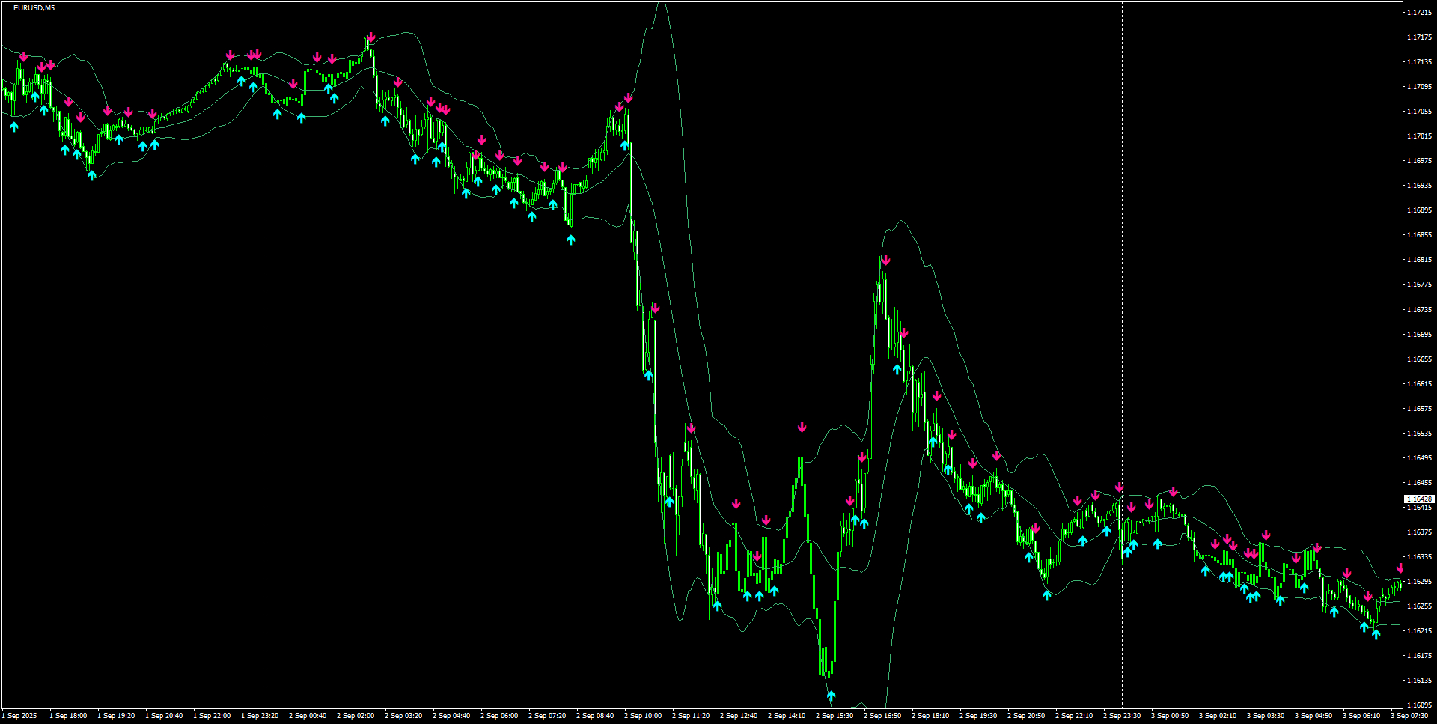Click time axis label 2 Sep 08:40

(595, 716)
